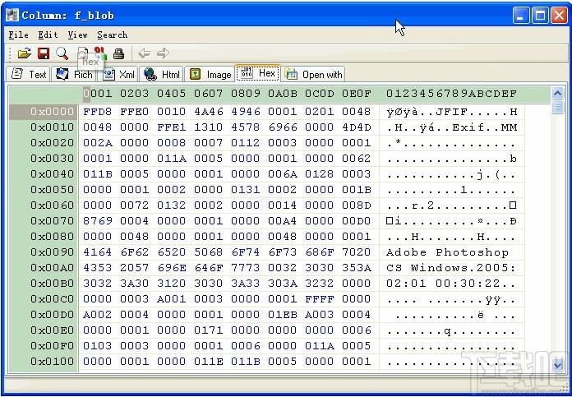This screenshot has height=397, width=572.
Task: Select offset row 0x0090
Action: click(x=52, y=252)
